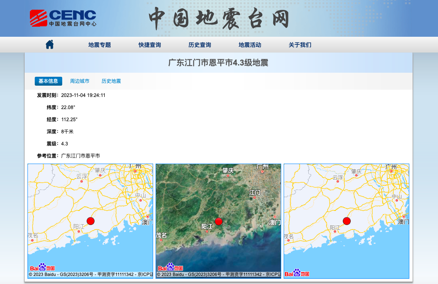Click the 云浮 label on right map
This screenshot has height=284, width=438.
[x=337, y=177]
